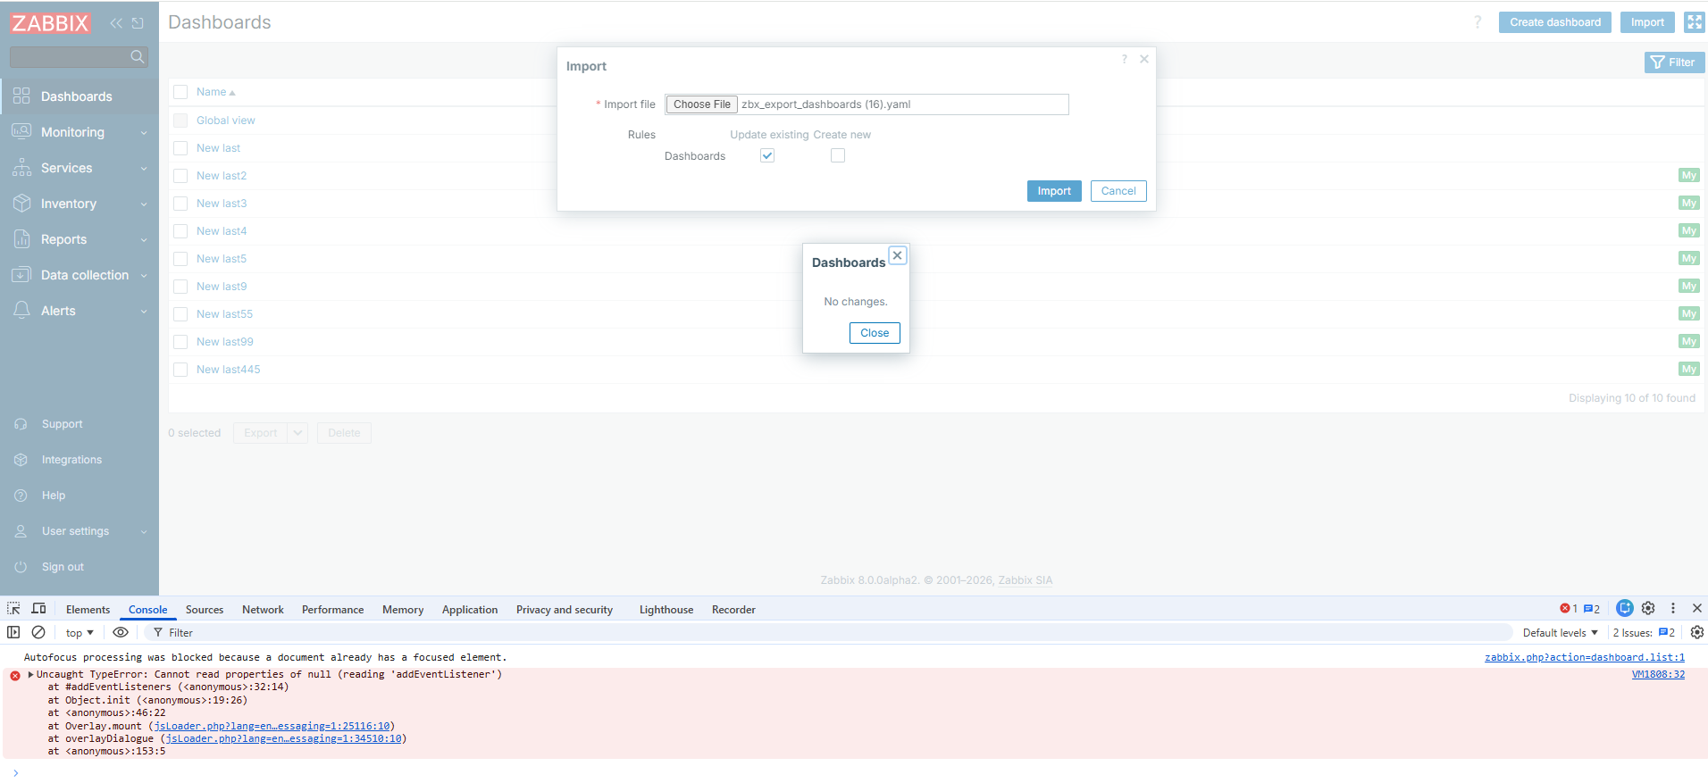The height and width of the screenshot is (783, 1708).
Task: Open DevTools settings gear icon
Action: tap(1648, 608)
